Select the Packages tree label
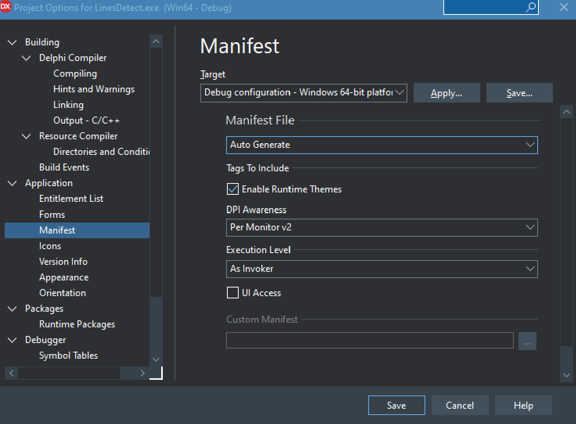Image resolution: width=576 pixels, height=424 pixels. (44, 309)
